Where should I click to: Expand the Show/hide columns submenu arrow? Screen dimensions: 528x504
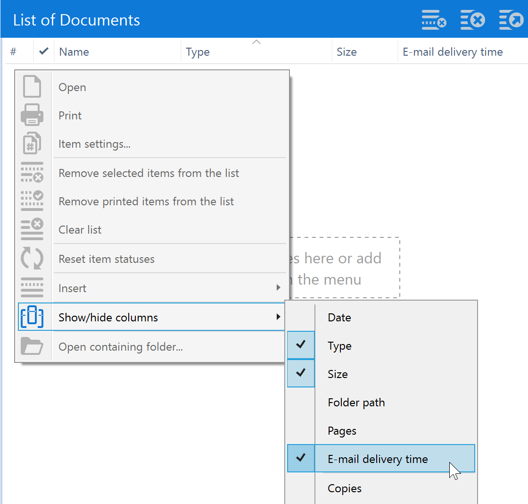pyautogui.click(x=279, y=317)
